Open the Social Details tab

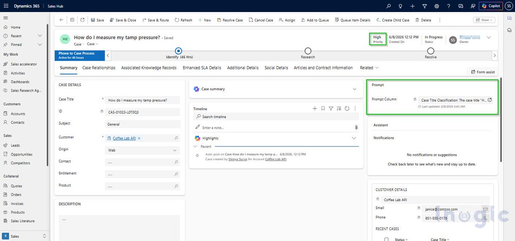click(276, 68)
